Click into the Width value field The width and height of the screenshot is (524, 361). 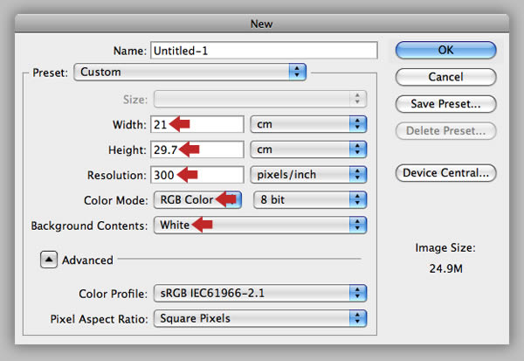pyautogui.click(x=197, y=124)
